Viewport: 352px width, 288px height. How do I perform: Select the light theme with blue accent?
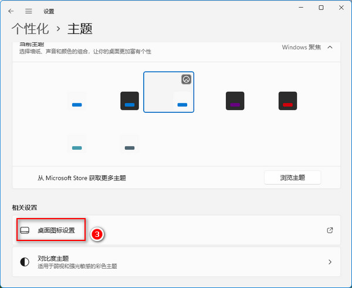coord(77,101)
